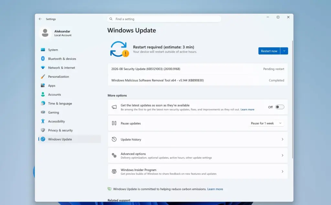Click the pause icon beside Pause updates
This screenshot has height=205, width=331.
coord(114,123)
